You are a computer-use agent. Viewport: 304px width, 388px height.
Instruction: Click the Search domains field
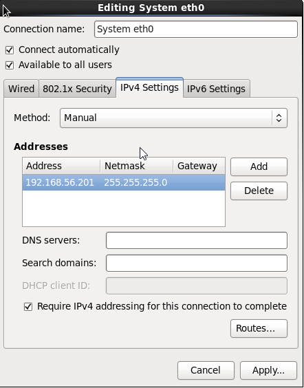[x=197, y=263]
